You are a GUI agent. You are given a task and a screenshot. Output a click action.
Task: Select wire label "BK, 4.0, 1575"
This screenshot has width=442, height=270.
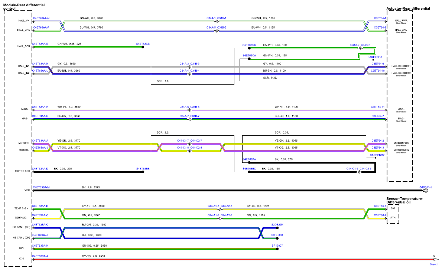tap(91, 187)
